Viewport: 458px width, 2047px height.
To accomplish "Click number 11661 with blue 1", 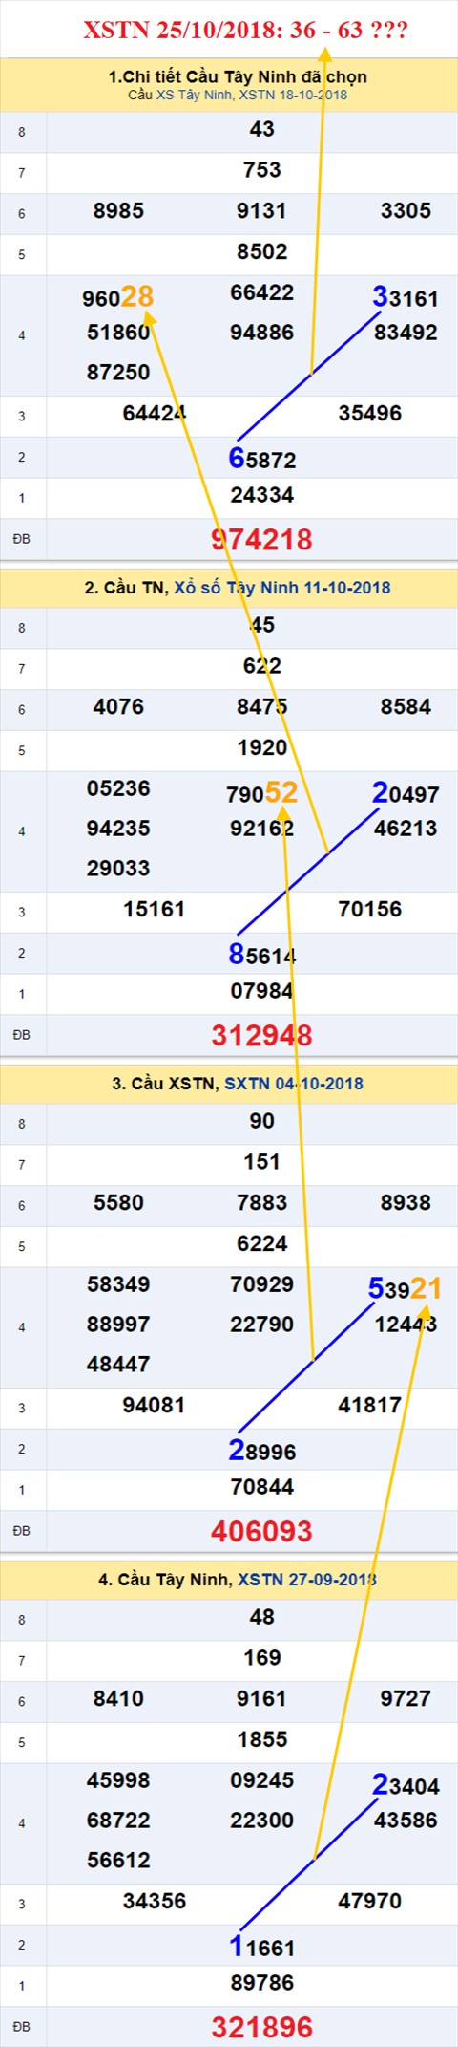I will click(x=261, y=1947).
